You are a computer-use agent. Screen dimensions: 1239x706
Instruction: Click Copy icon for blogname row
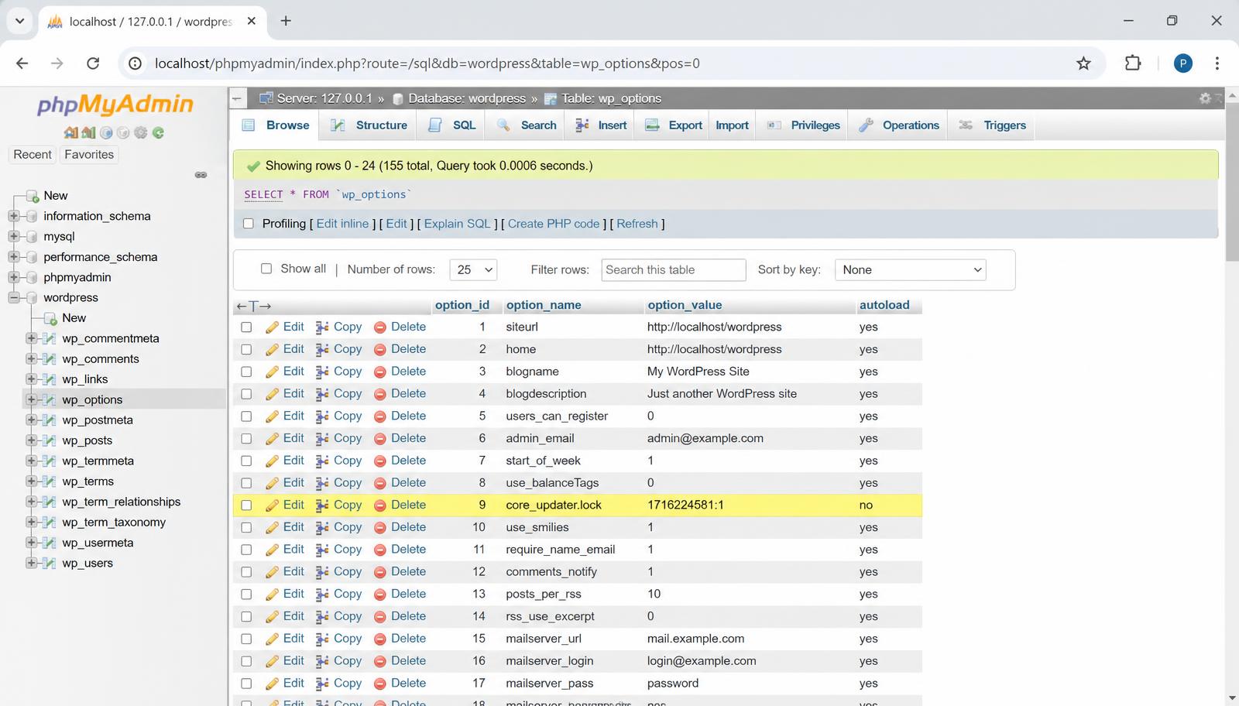coord(322,372)
